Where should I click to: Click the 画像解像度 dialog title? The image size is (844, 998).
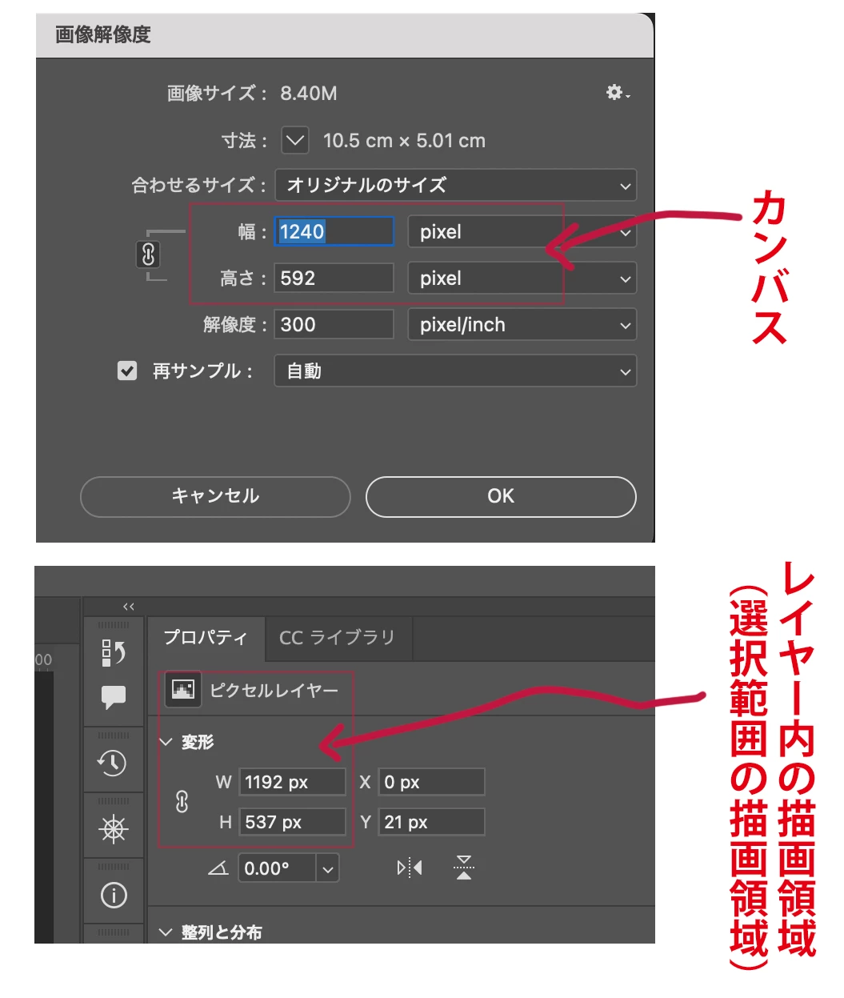[103, 35]
